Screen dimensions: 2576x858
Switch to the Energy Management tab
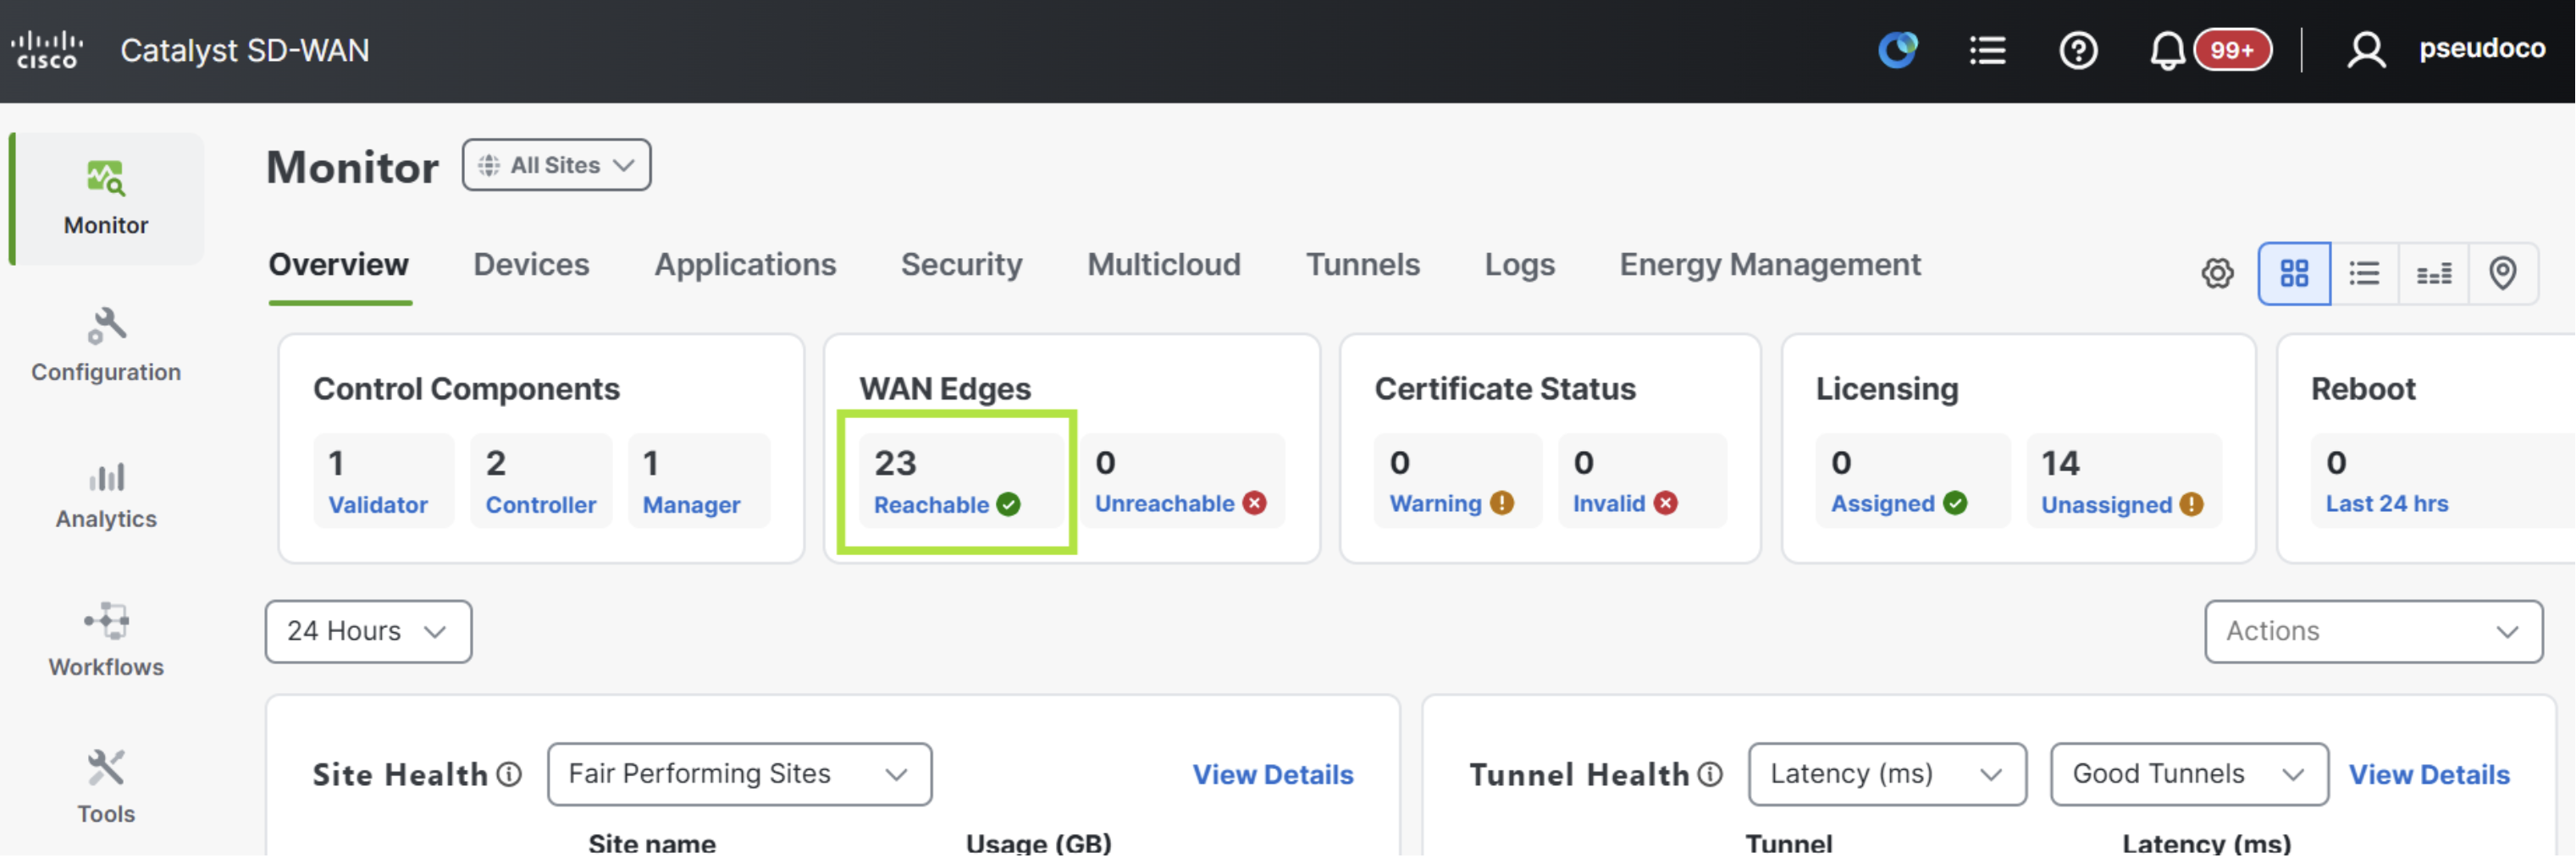(x=1770, y=265)
